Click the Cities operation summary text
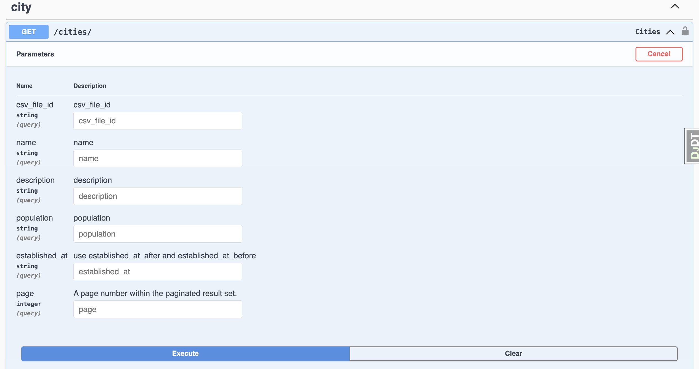Screen dimensions: 699x369 point(647,32)
